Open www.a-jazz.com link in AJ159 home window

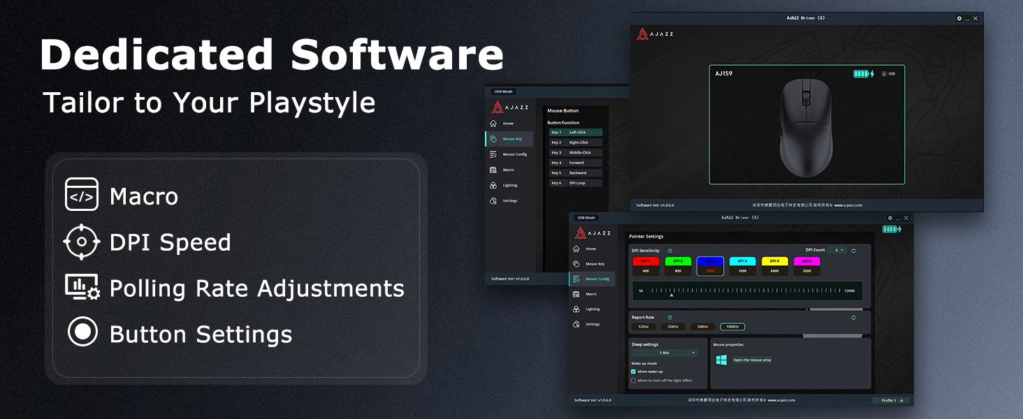click(x=849, y=205)
